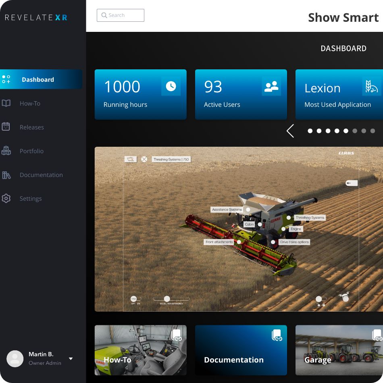The width and height of the screenshot is (383, 383).
Task: Select the first carousel pagination dot
Action: (310, 131)
